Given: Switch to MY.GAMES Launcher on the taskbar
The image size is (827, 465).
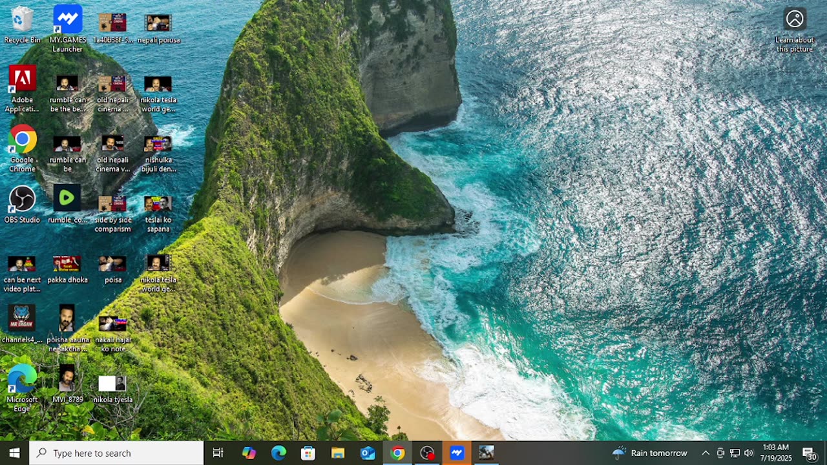Looking at the screenshot, I should (457, 453).
